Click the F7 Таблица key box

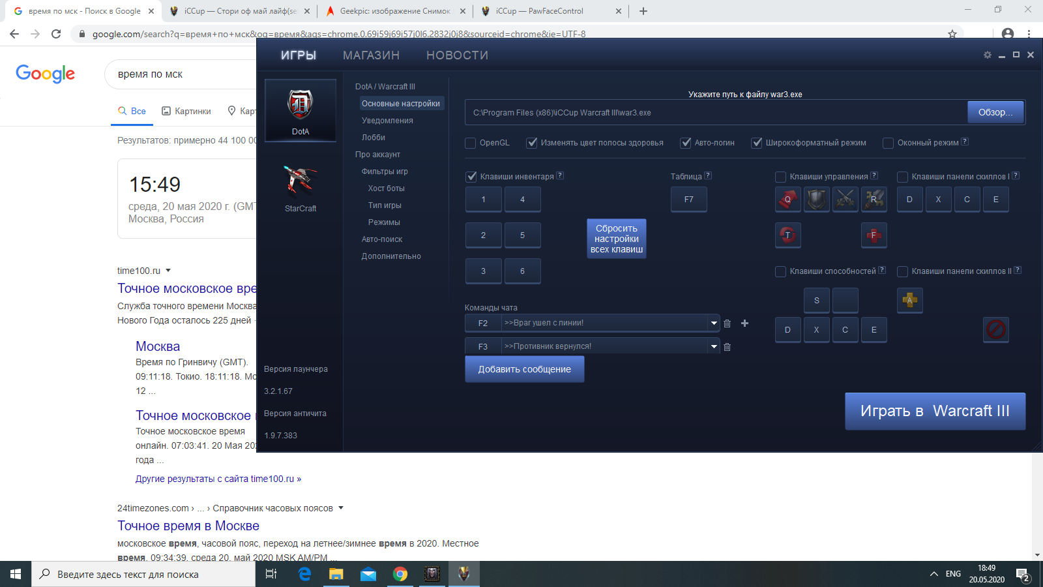(x=689, y=200)
